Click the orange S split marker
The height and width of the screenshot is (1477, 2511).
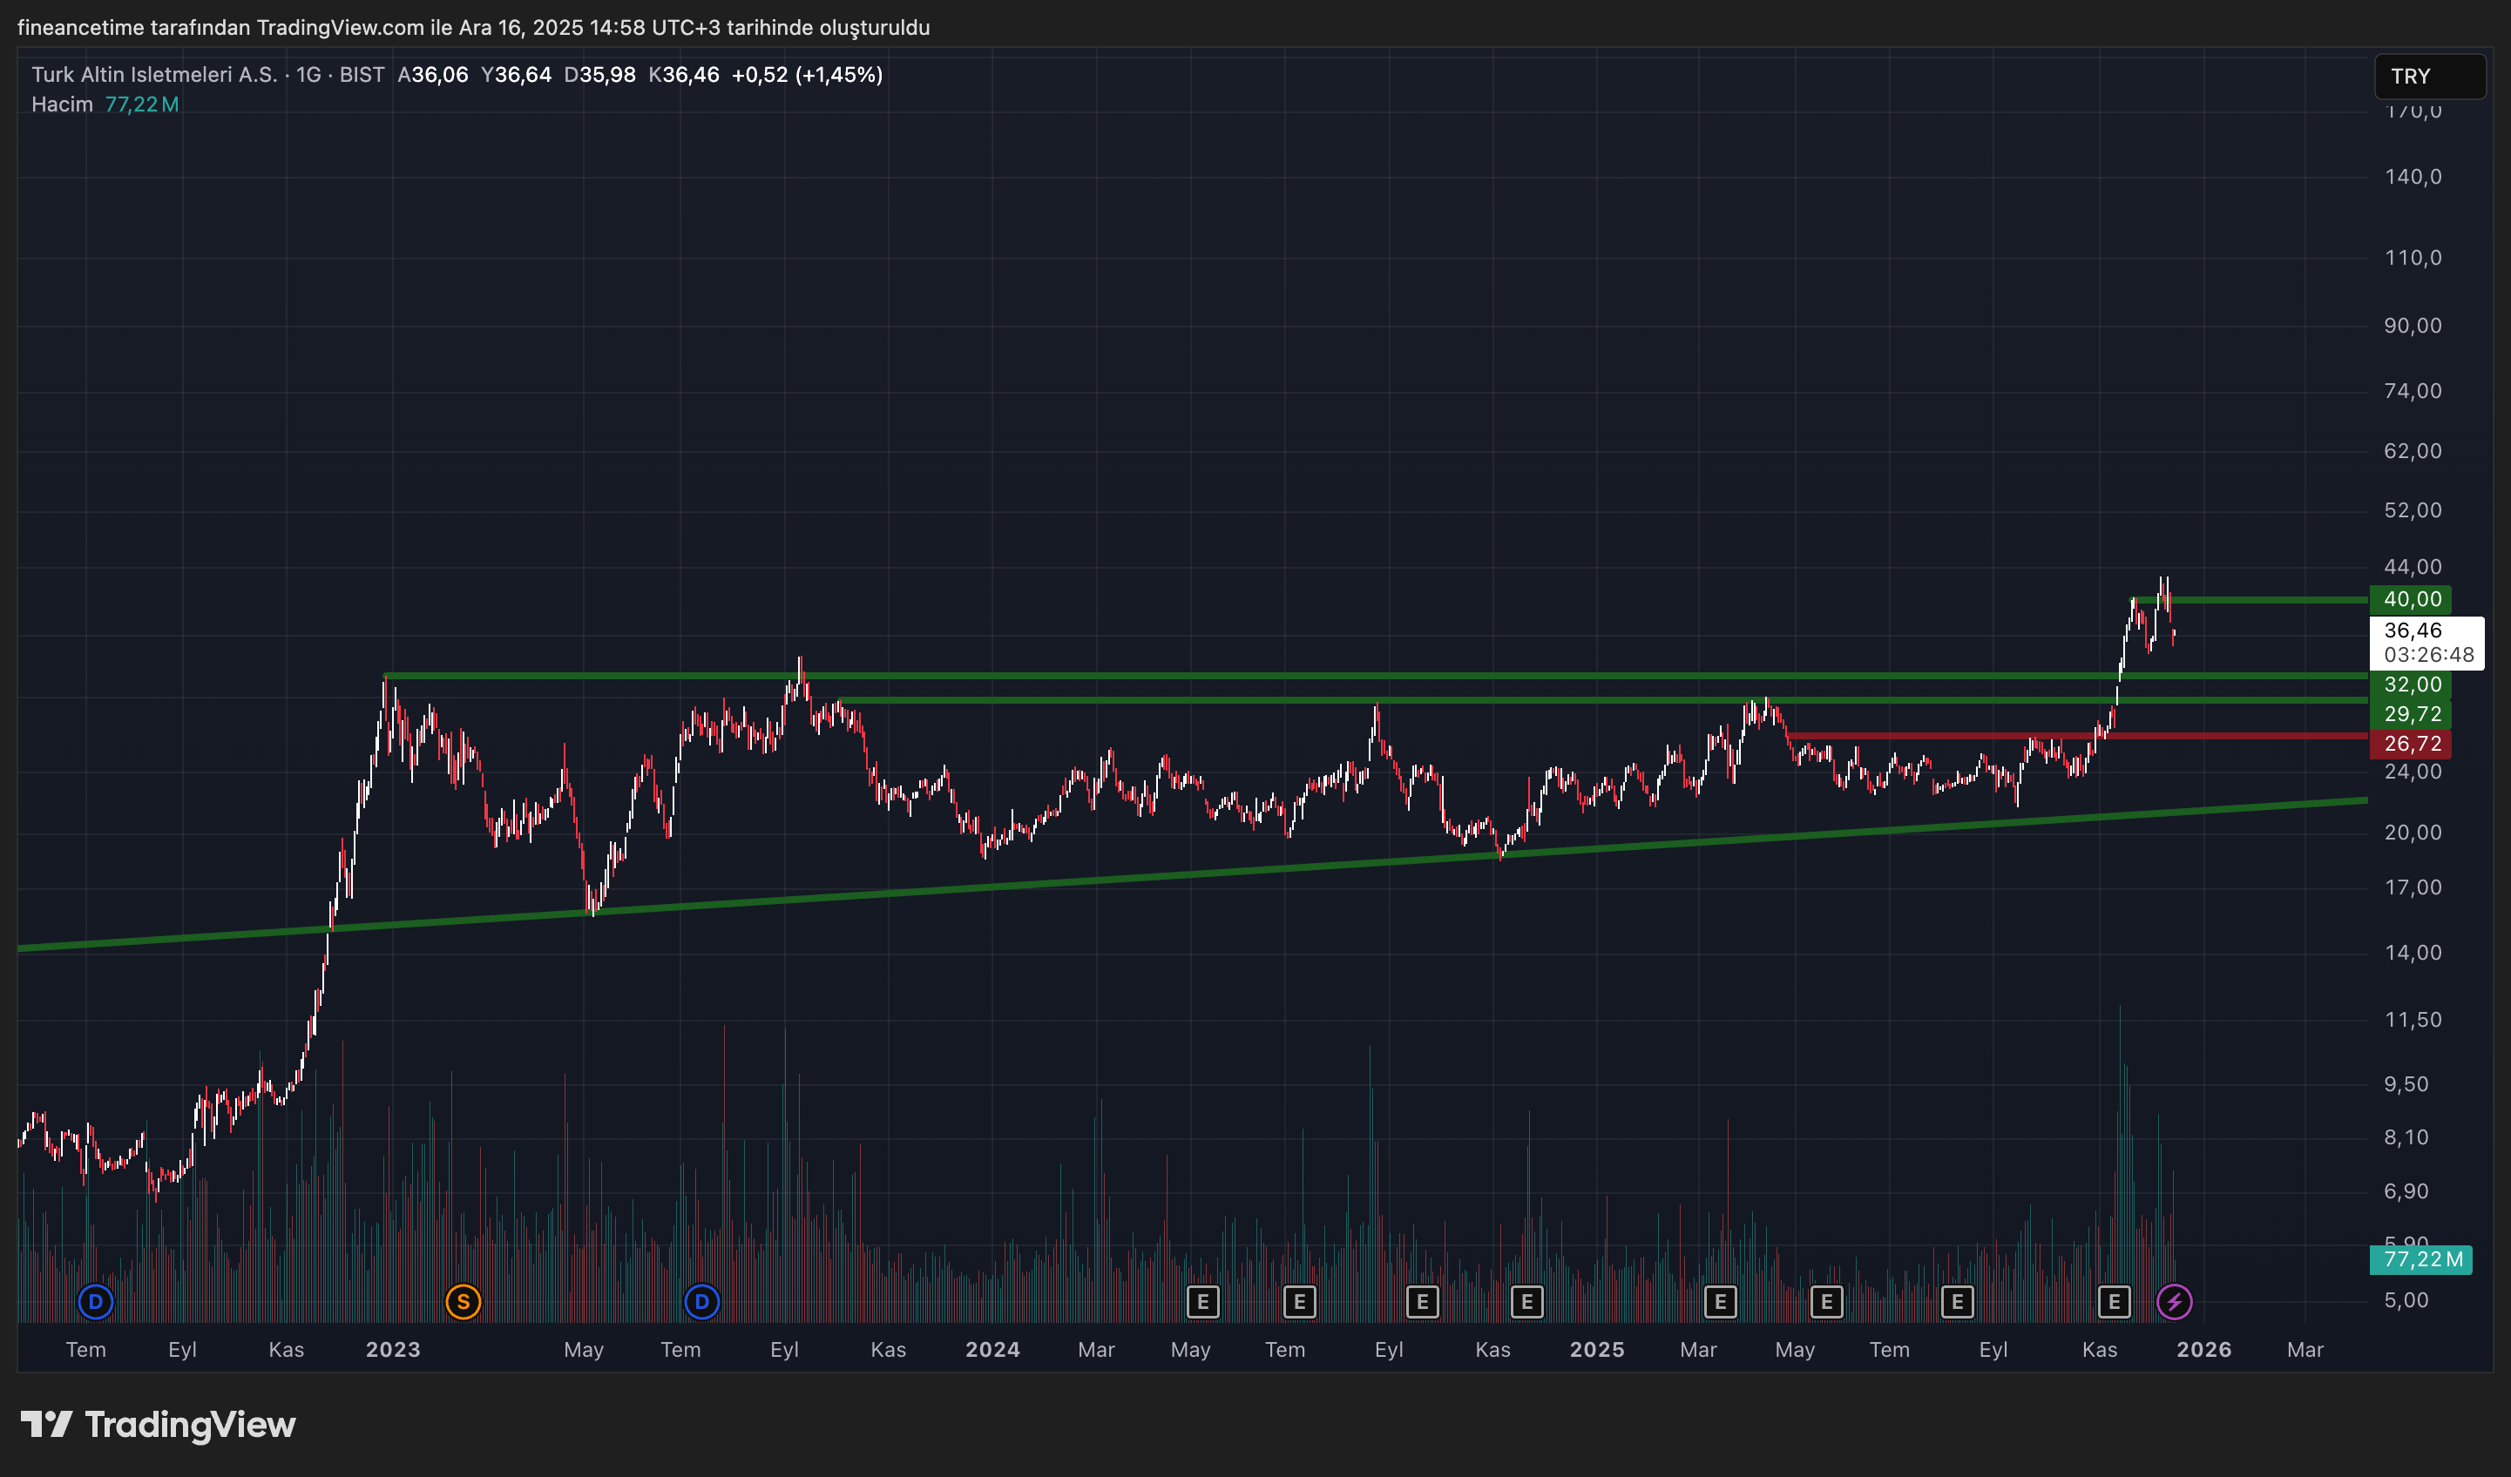click(x=464, y=1301)
